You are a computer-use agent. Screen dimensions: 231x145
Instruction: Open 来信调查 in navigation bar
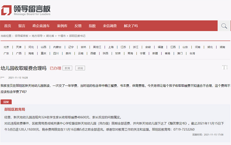[x=110, y=26]
